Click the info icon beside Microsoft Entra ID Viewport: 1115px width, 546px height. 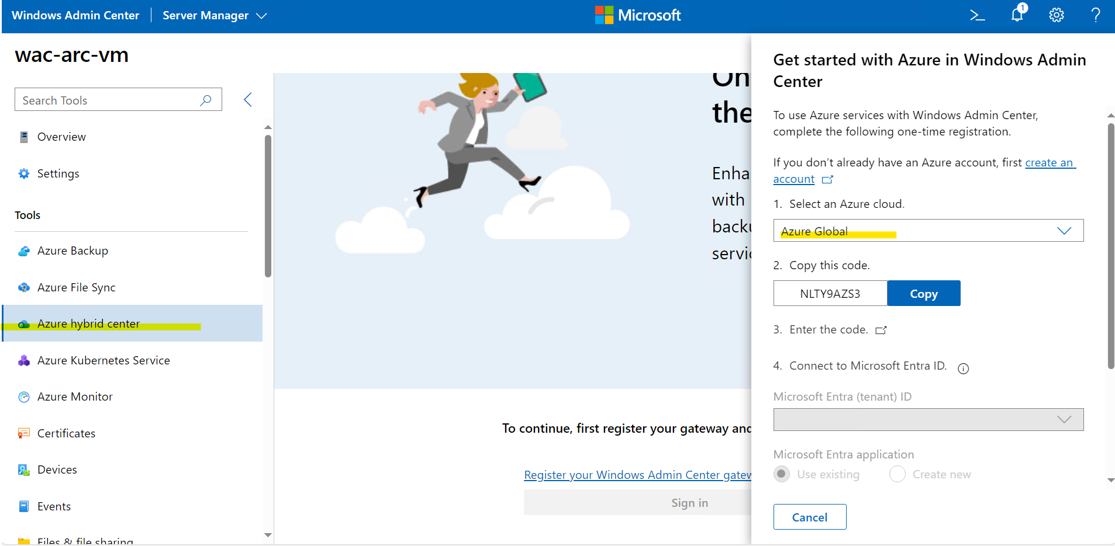click(x=963, y=368)
